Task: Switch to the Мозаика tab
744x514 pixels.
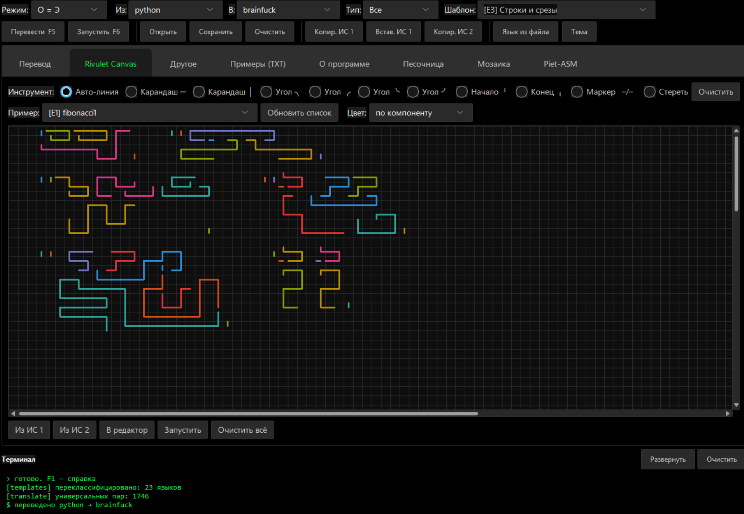Action: (493, 64)
